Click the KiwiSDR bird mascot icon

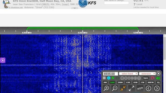(x=6, y=4)
